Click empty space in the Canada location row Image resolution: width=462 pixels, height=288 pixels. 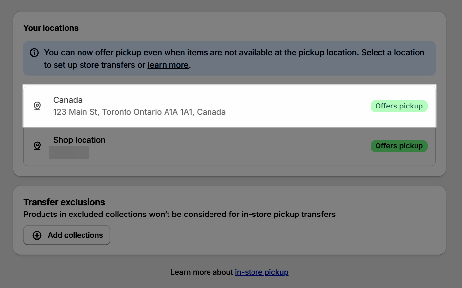point(296,106)
